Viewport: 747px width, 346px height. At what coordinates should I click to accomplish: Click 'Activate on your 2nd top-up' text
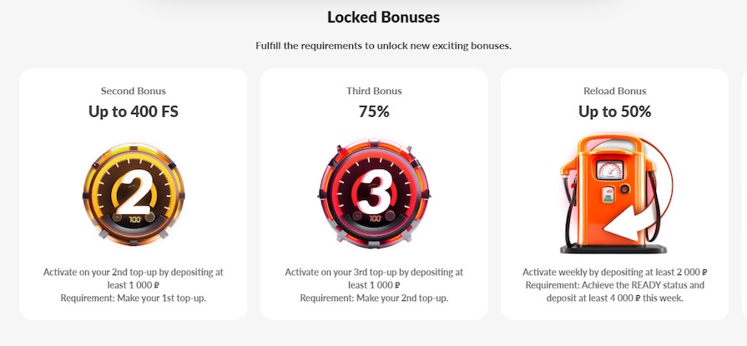click(x=134, y=273)
